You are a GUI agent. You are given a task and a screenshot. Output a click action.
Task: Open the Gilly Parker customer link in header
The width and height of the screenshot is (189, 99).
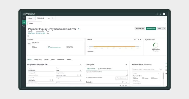coord(31,33)
